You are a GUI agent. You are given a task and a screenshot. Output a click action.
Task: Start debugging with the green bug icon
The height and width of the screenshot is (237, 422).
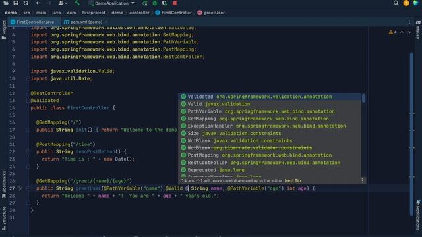coord(155,3)
